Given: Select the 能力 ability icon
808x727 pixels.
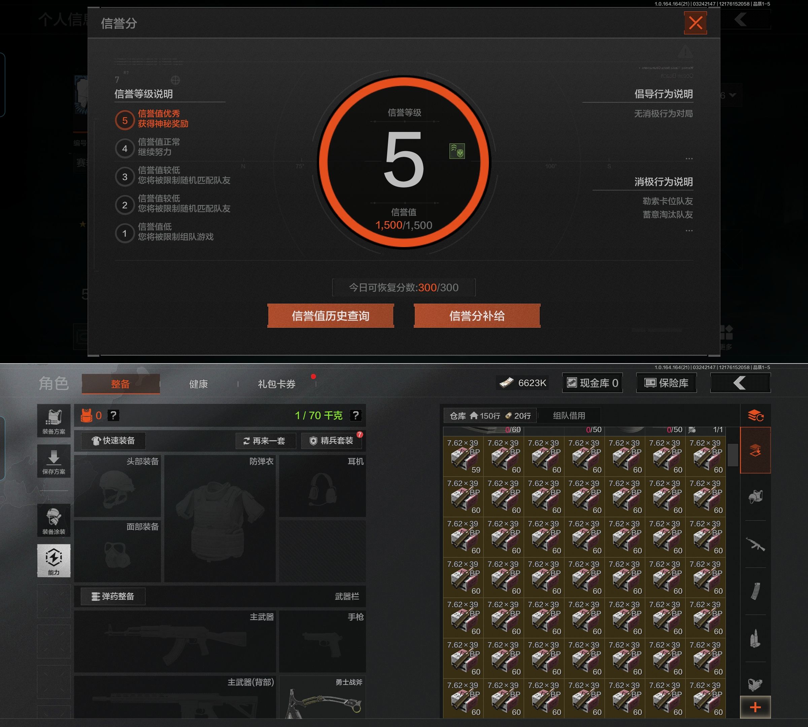Looking at the screenshot, I should coord(54,560).
